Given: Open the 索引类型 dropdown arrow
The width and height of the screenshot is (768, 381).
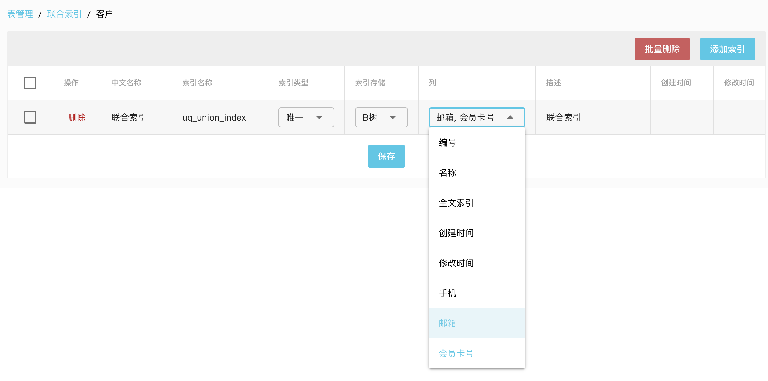Looking at the screenshot, I should (319, 117).
